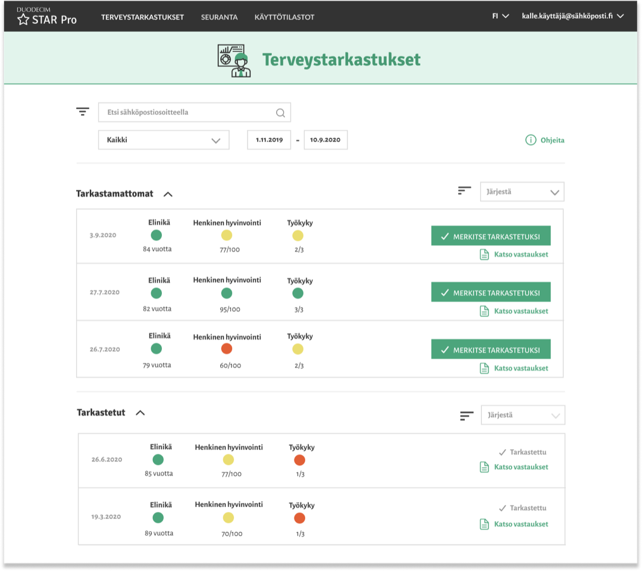The width and height of the screenshot is (642, 571).
Task: Open the Seuranta navigation item
Action: 219,17
